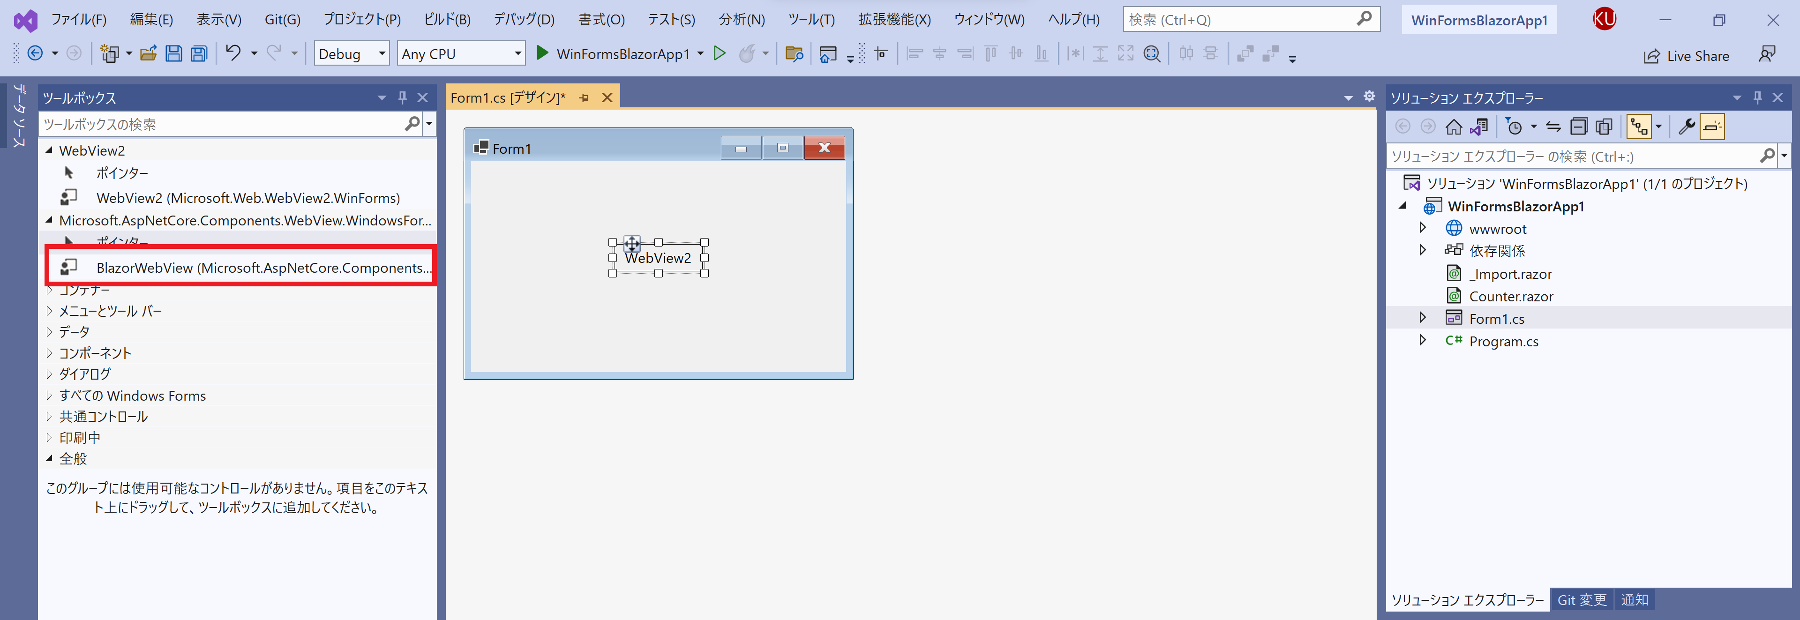Screen dimensions: 1800x620
Task: Click the Open File folder icon
Action: [x=148, y=53]
